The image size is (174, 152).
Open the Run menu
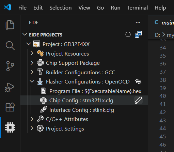point(115,8)
